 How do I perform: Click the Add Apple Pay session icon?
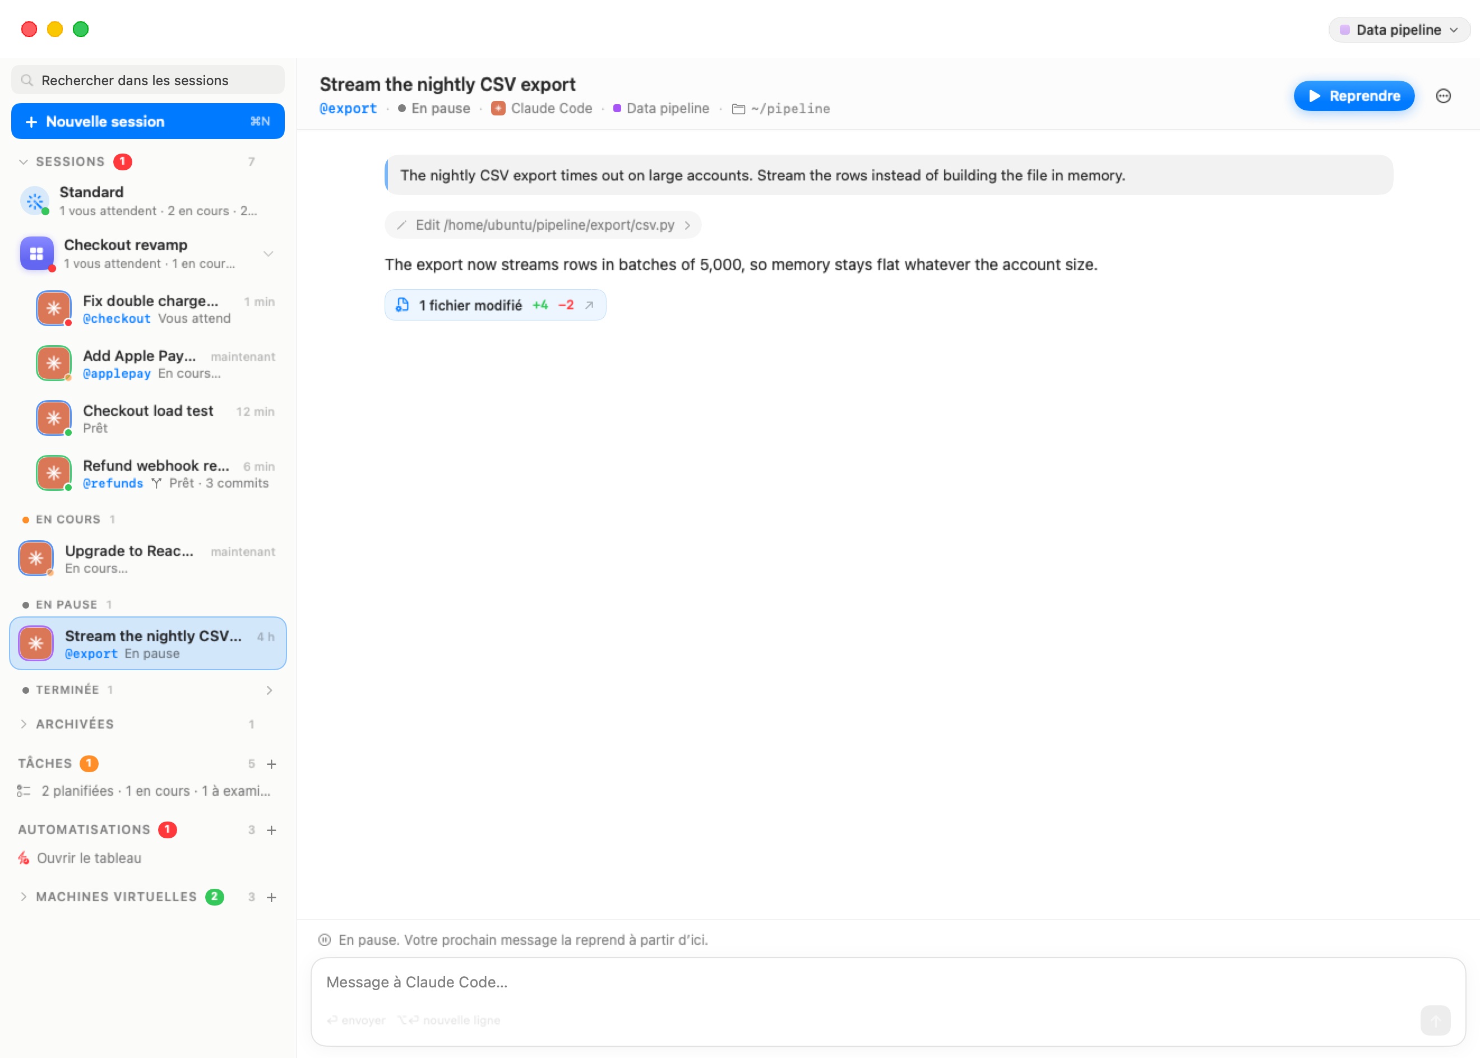(x=54, y=363)
